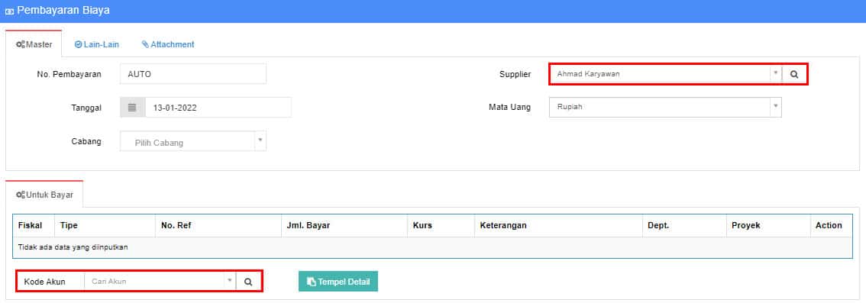Click the Jml. Bayar column header
866x303 pixels.
point(344,226)
